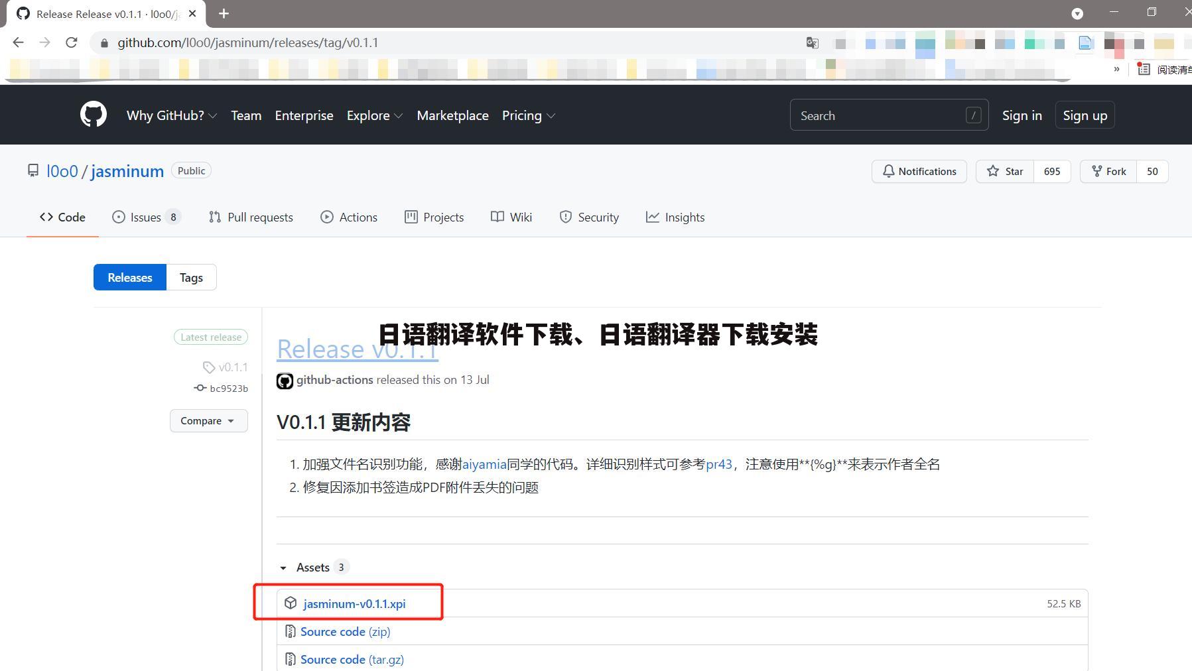Click the Notifications bell button

pyautogui.click(x=919, y=171)
